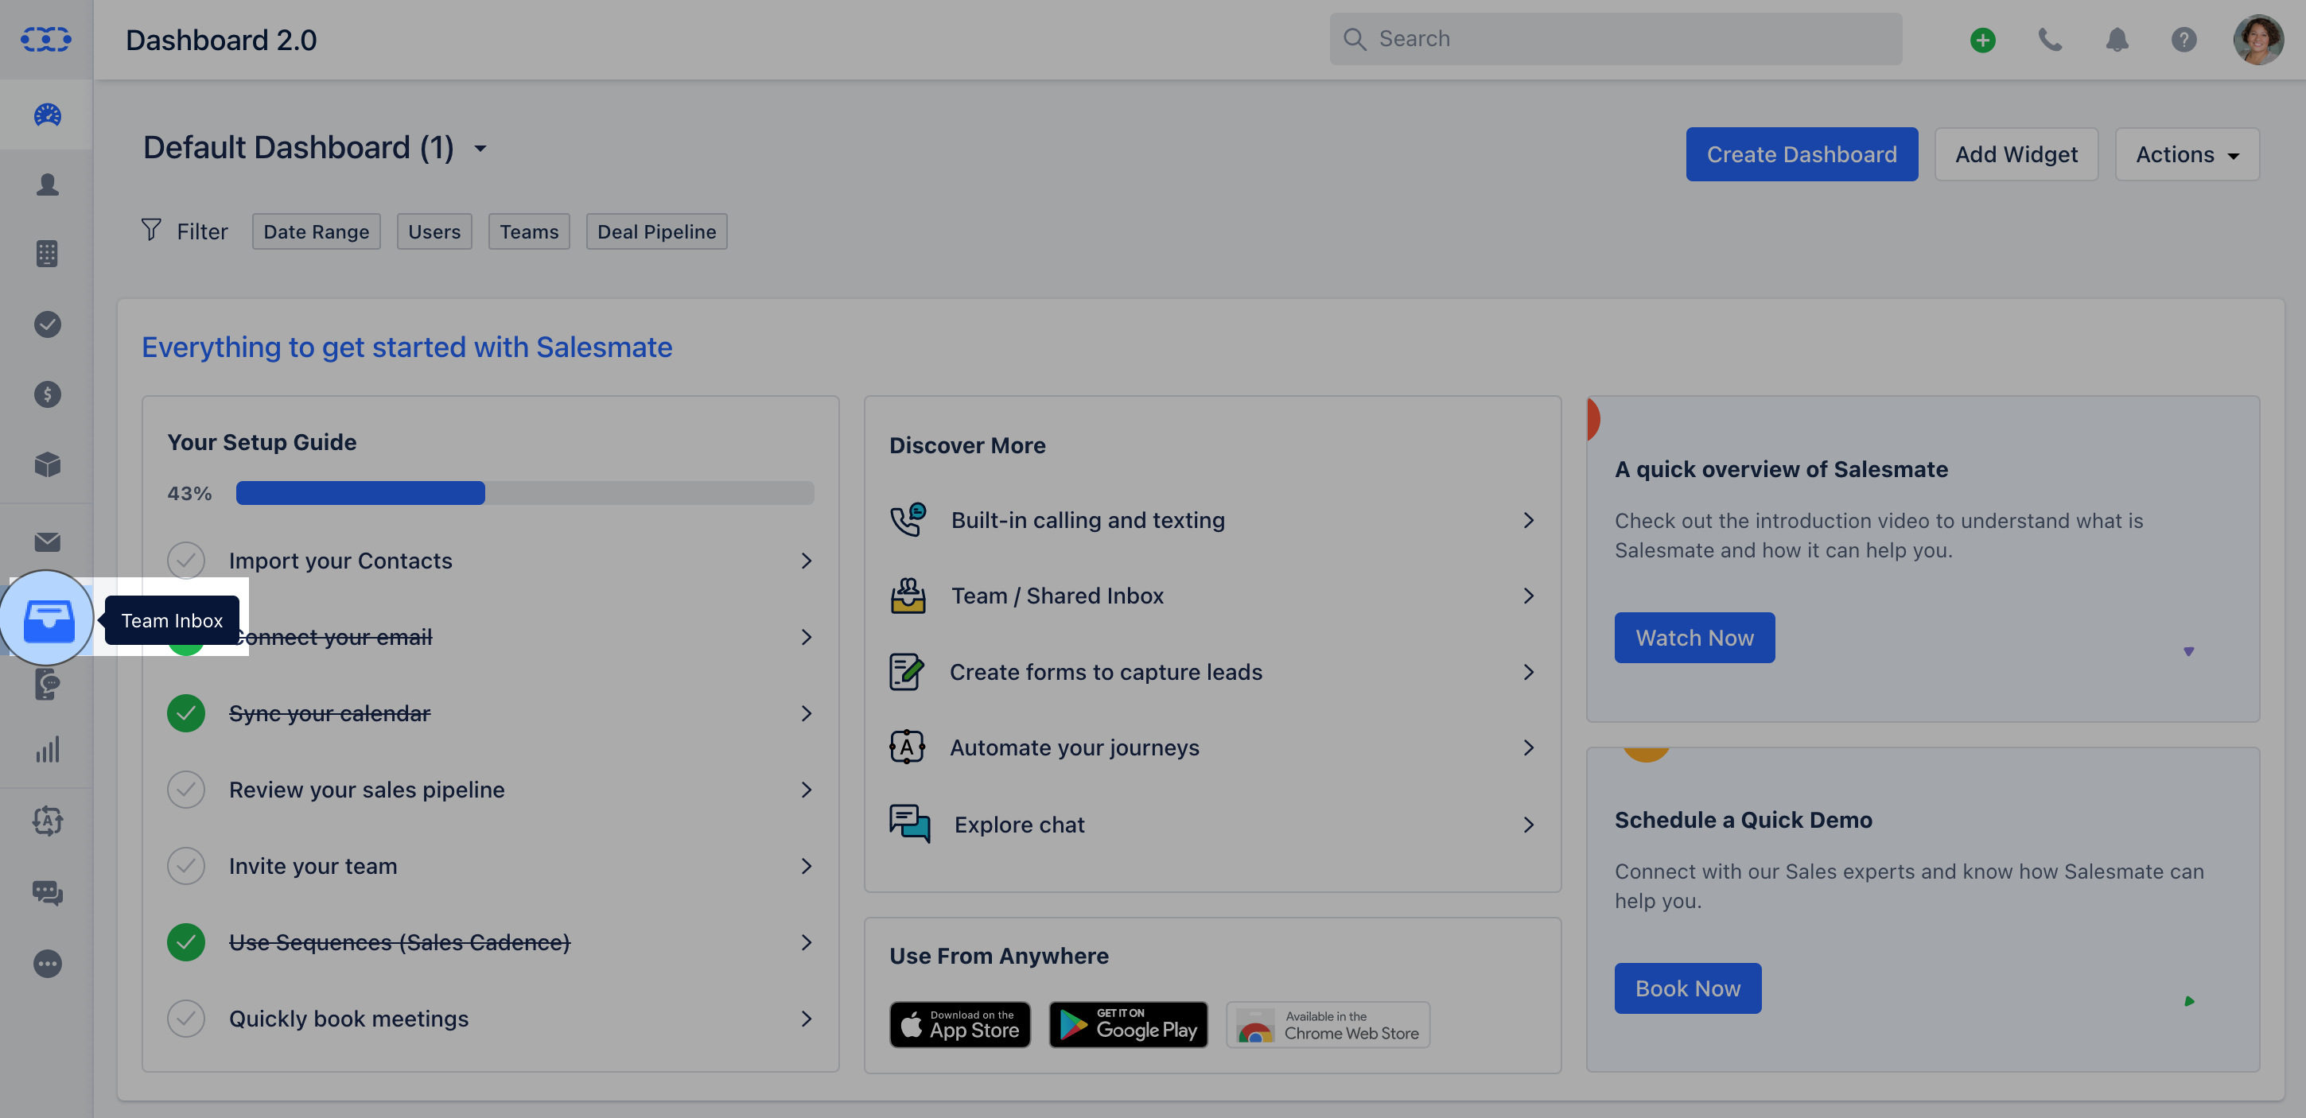The height and width of the screenshot is (1118, 2306).
Task: Expand the Connect your email chevron
Action: pos(806,636)
